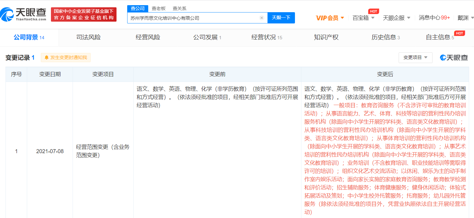The width and height of the screenshot is (474, 218).
Task: Click the TianYanCha watermark logo beside 变更项目
Action: [x=454, y=58]
